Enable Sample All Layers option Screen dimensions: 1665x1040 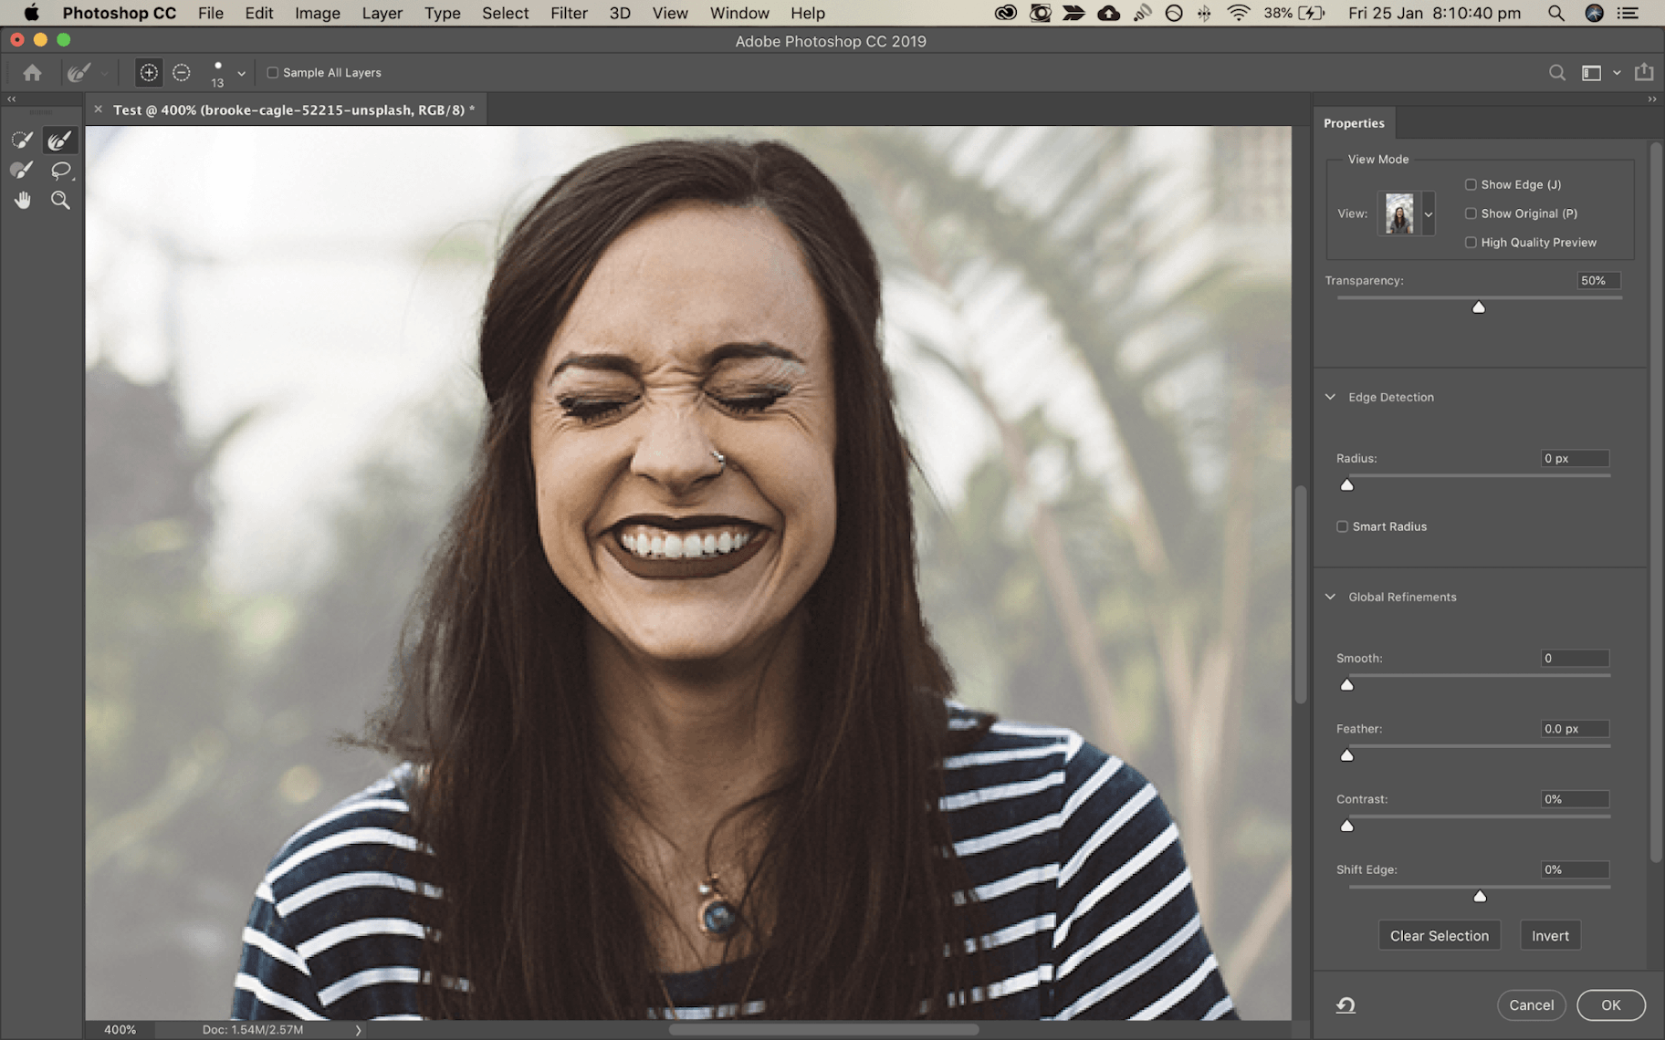(x=272, y=73)
